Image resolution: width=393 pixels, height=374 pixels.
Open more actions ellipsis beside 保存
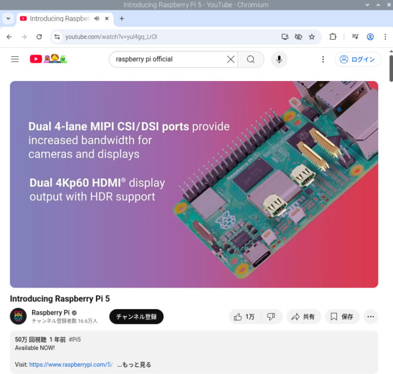pyautogui.click(x=370, y=317)
